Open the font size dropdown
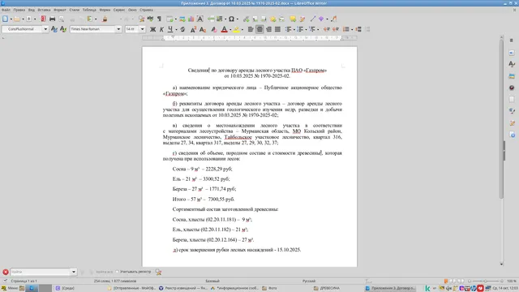This screenshot has height=292, width=519. (143, 29)
